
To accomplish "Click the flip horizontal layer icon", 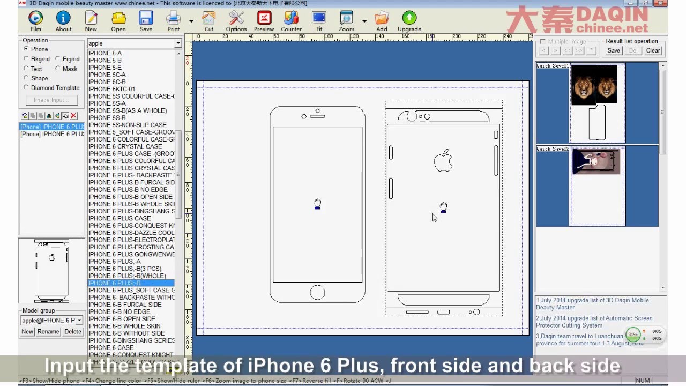I will coord(49,116).
